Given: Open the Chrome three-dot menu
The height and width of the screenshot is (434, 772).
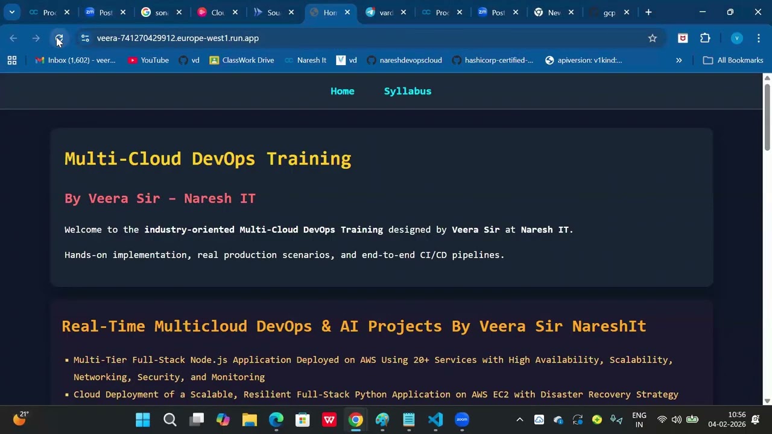Looking at the screenshot, I should coord(758,38).
